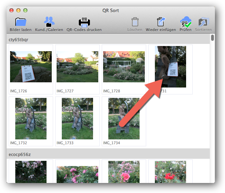Click the cty65tbqr group header
This screenshot has height=193, width=225.
click(x=108, y=39)
